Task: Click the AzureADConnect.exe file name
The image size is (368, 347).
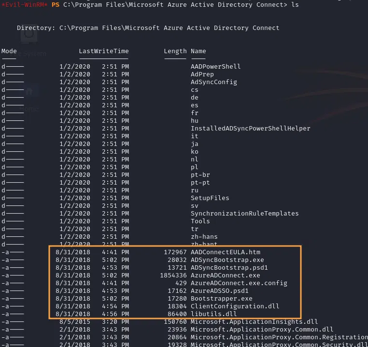Action: tap(226, 275)
